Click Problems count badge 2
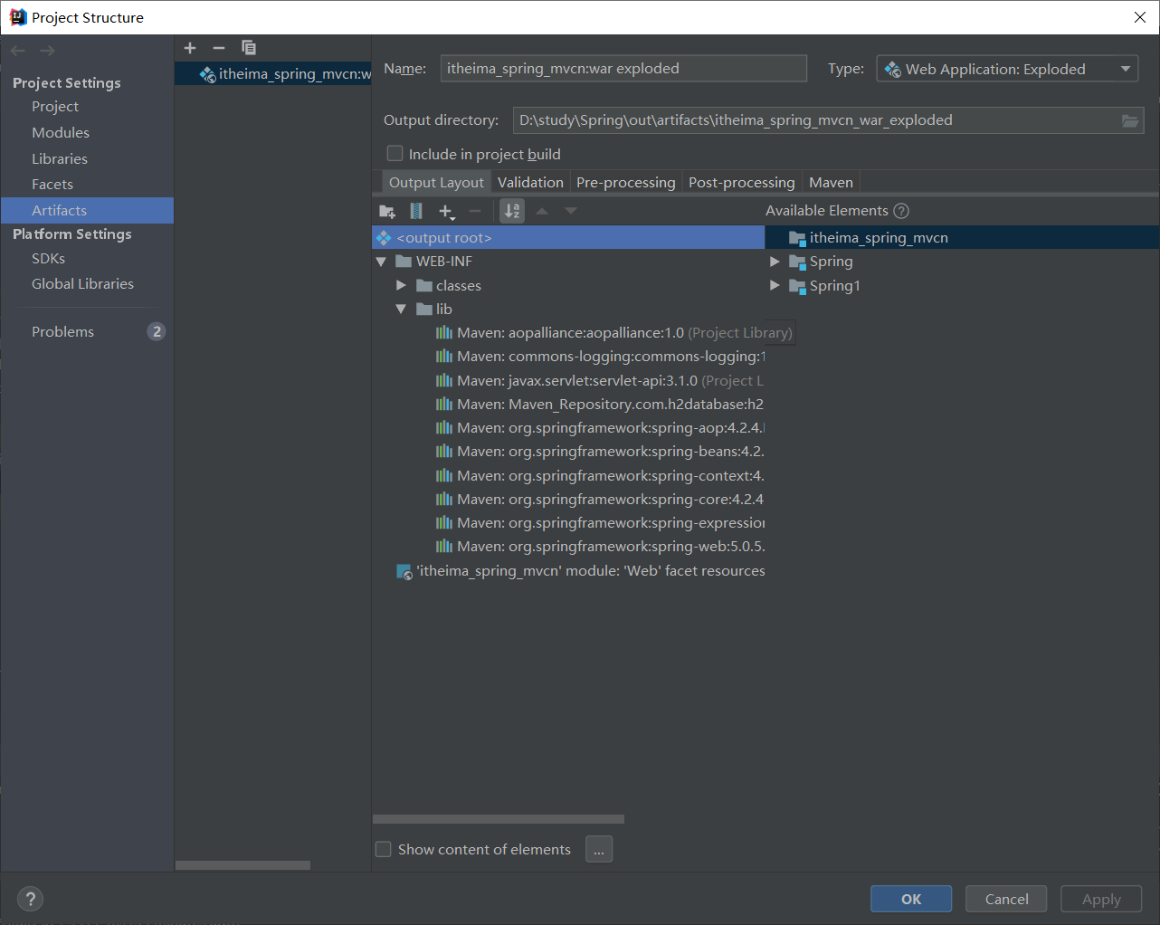The image size is (1160, 925). pyautogui.click(x=157, y=331)
